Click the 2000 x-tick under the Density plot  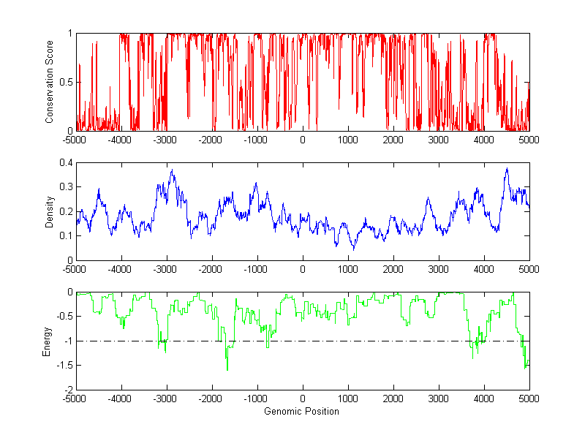click(393, 269)
